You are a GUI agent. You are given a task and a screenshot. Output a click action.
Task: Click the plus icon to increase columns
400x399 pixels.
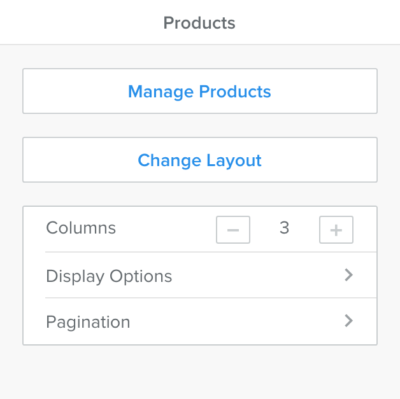coord(336,230)
